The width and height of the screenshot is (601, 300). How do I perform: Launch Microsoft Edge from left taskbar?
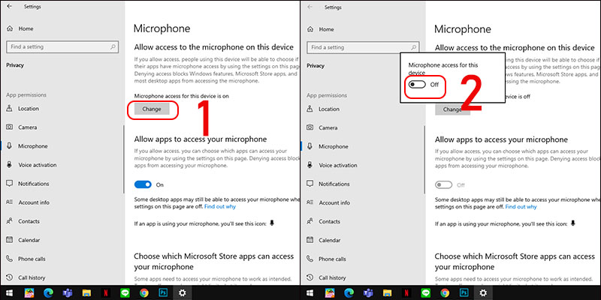point(48,293)
